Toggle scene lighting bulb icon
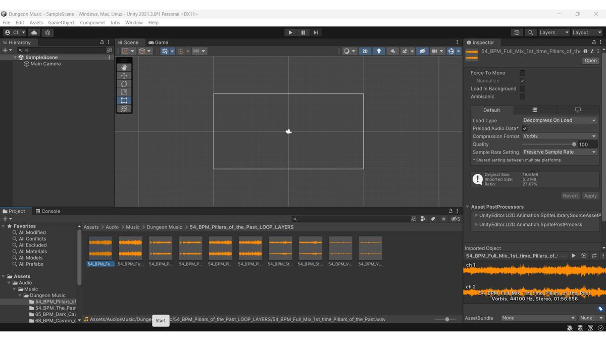This screenshot has height=341, width=606. click(379, 51)
